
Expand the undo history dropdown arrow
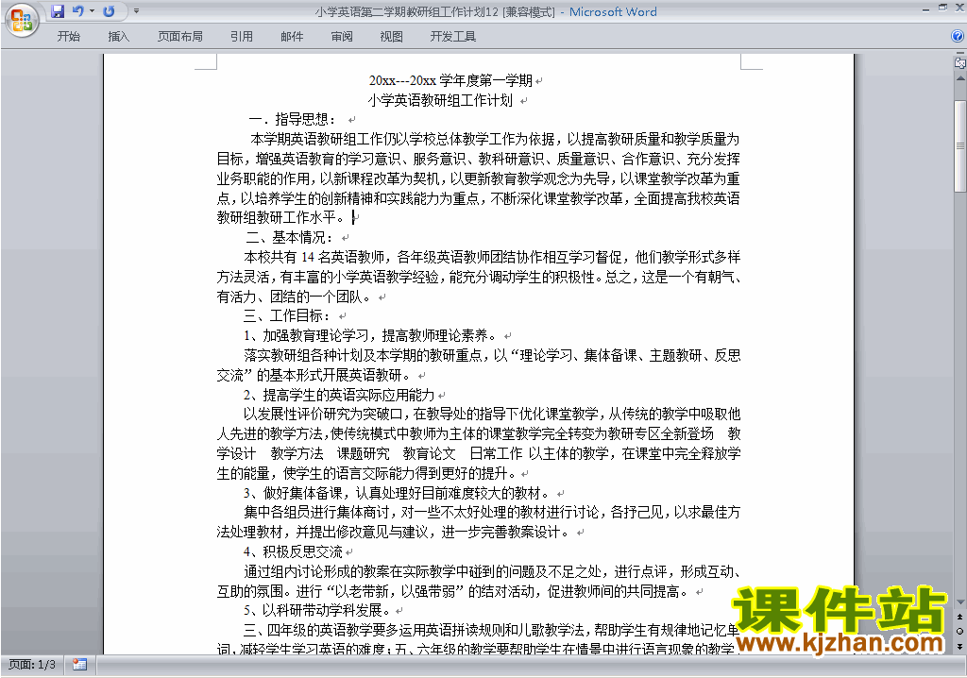92,11
